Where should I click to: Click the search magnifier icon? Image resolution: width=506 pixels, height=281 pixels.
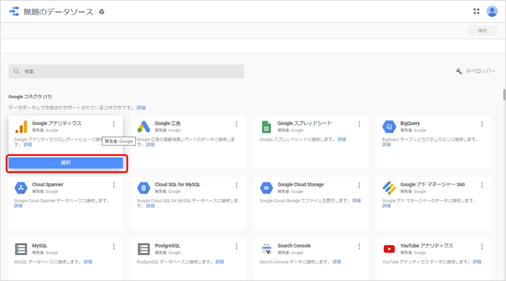16,71
